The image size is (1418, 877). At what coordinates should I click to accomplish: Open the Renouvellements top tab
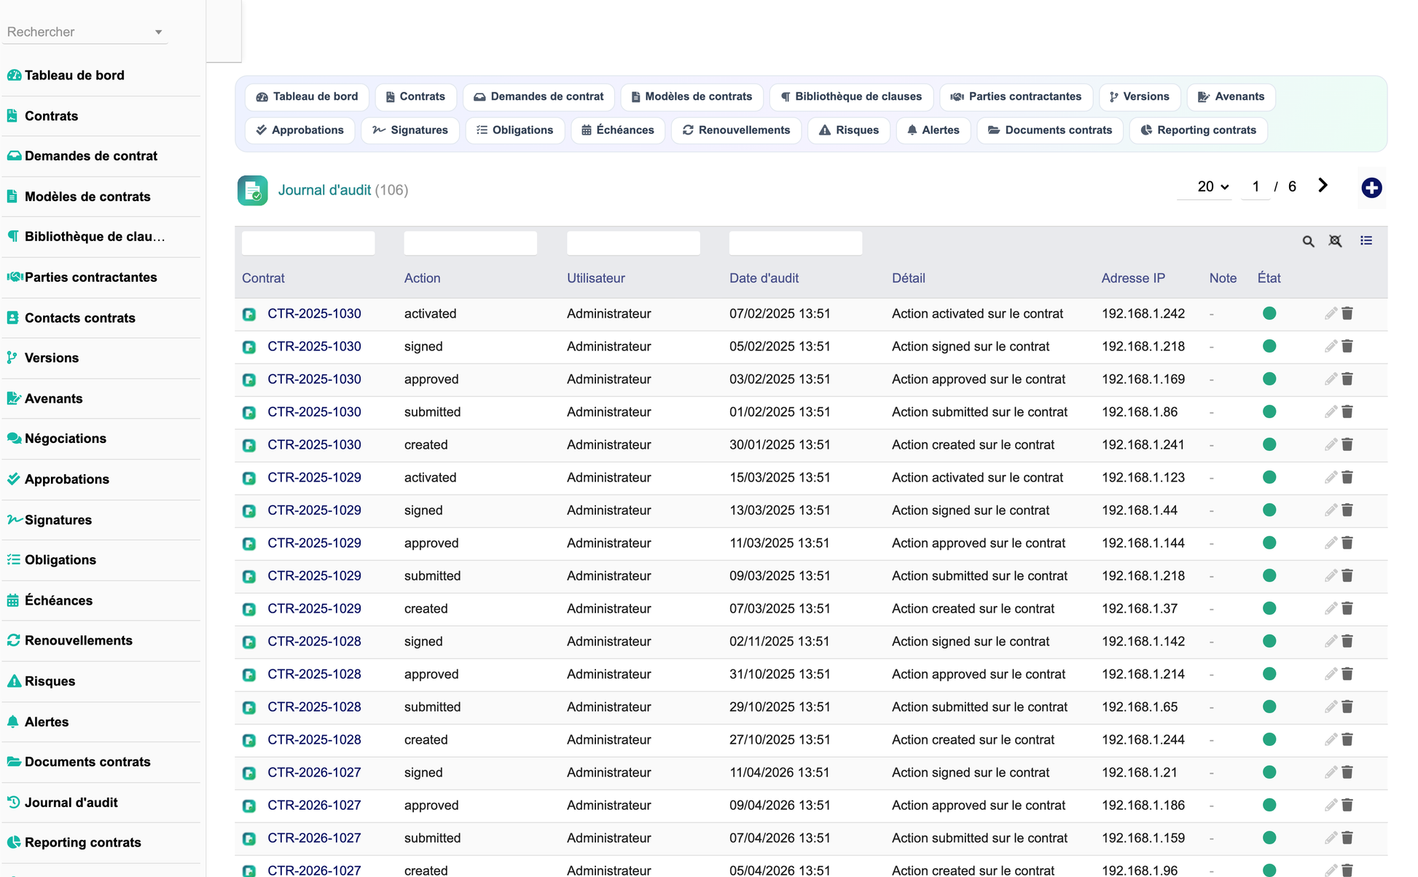pyautogui.click(x=736, y=130)
